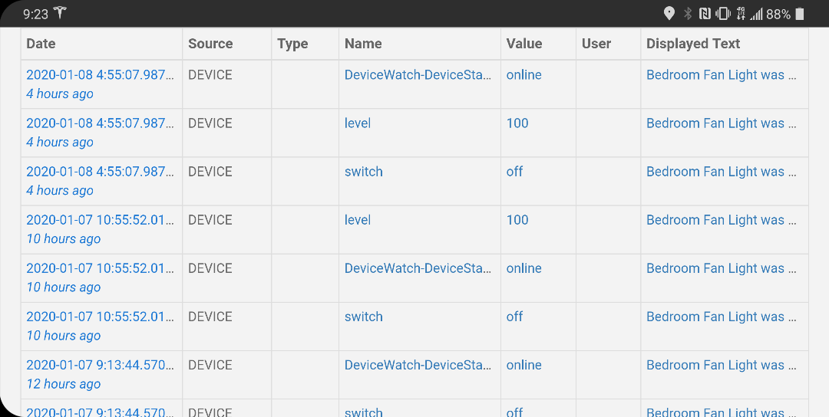This screenshot has width=829, height=417.
Task: Open Displayed Text link in 4-hours-ago DeviceWatch row
Action: pos(721,75)
